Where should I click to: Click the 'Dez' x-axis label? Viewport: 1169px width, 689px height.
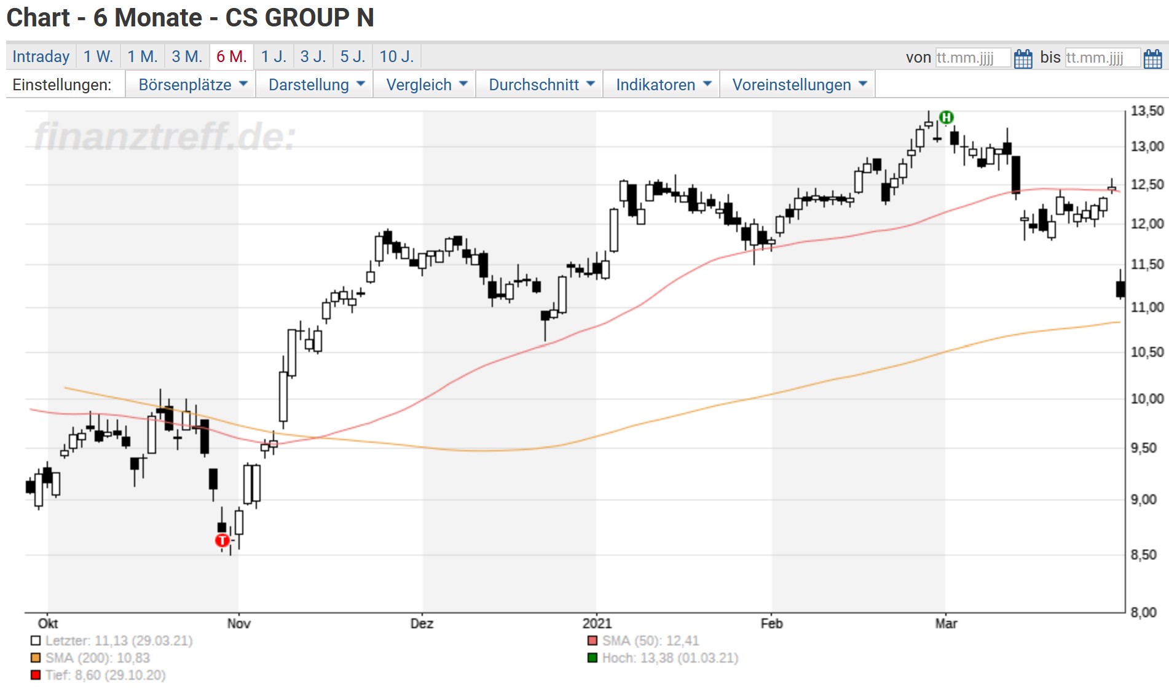pos(422,623)
